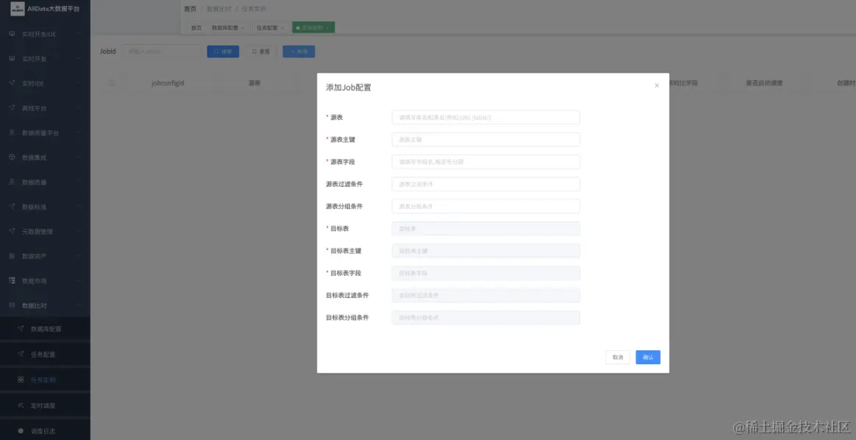The width and height of the screenshot is (856, 440).
Task: Click the 数据质量 sidebar icon
Action: pos(12,182)
